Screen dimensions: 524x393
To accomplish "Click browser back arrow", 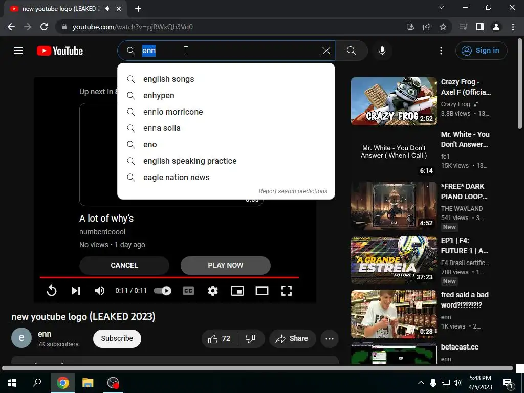I will pos(11,27).
